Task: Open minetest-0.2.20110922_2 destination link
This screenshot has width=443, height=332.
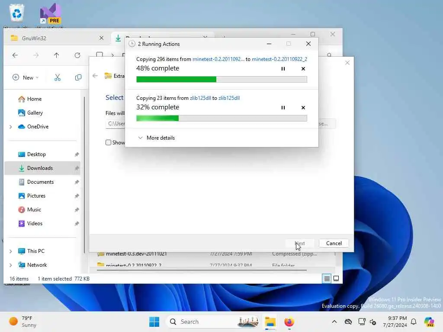Action: (279, 59)
